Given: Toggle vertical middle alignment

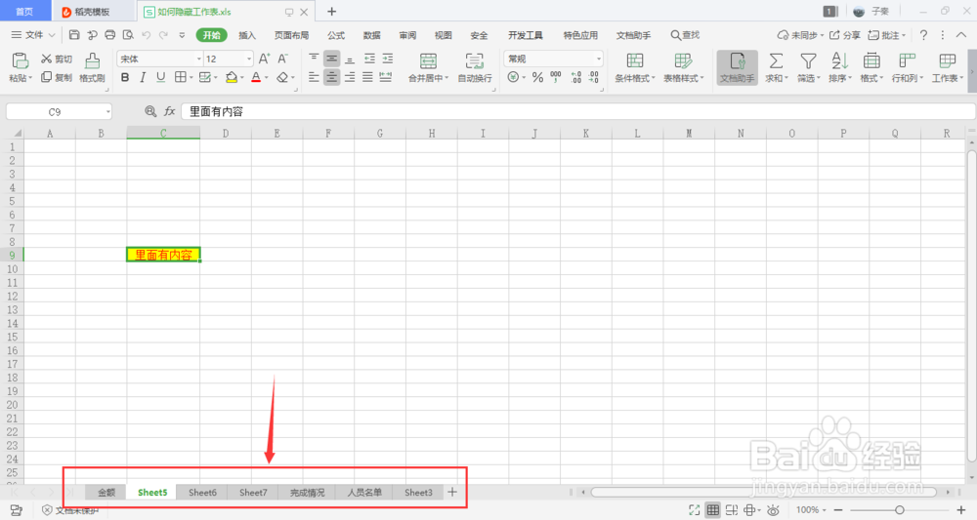Looking at the screenshot, I should click(331, 59).
